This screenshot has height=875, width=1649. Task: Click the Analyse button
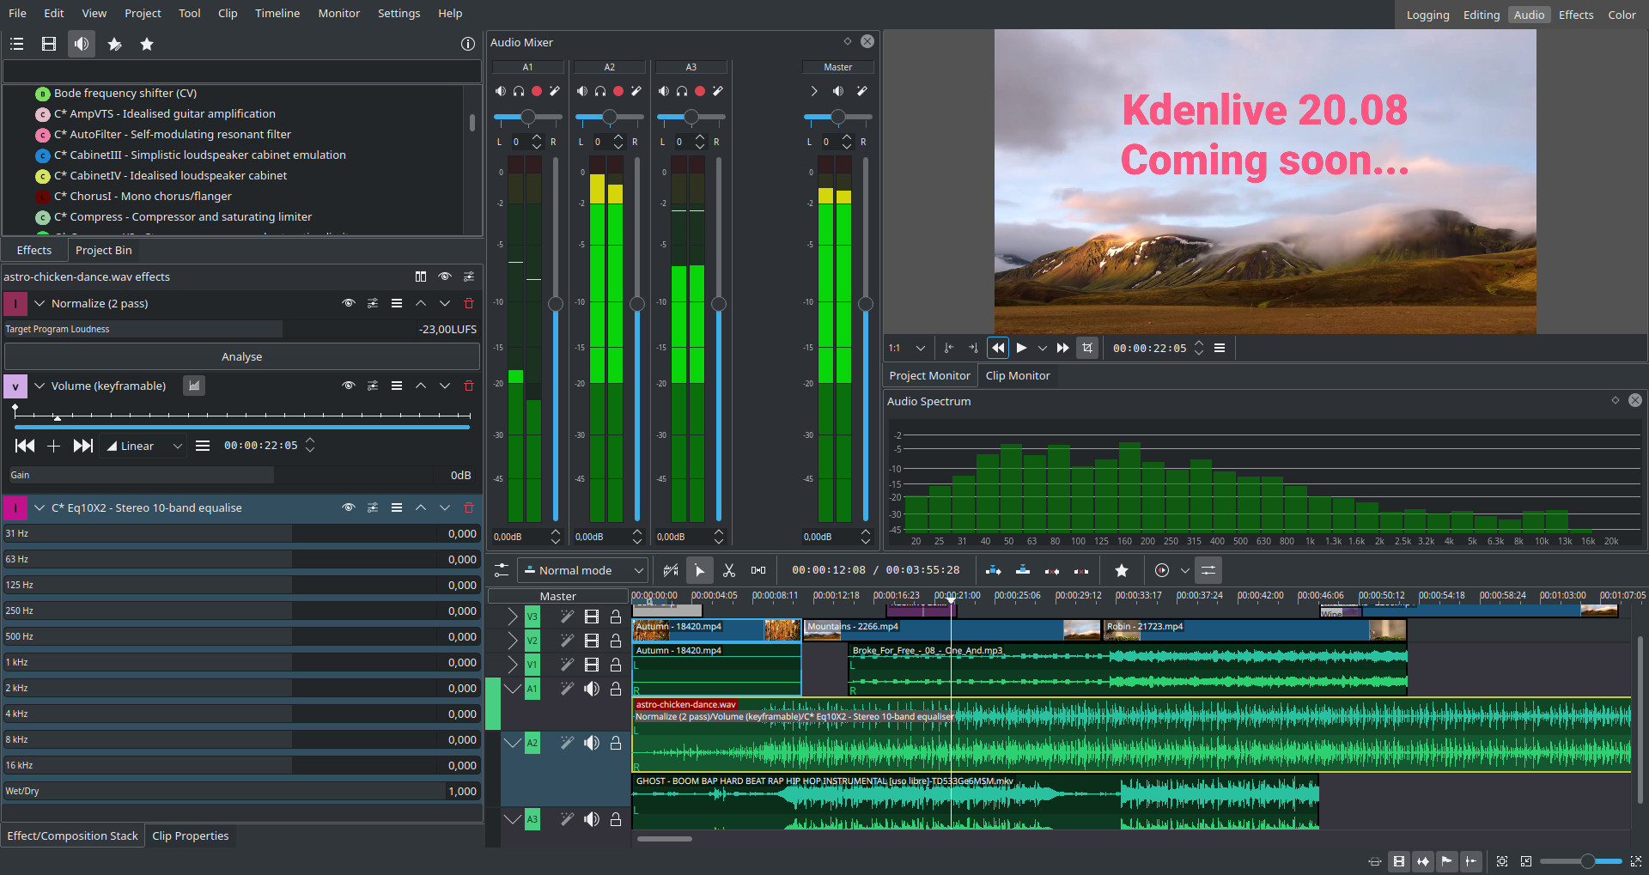pyautogui.click(x=241, y=356)
